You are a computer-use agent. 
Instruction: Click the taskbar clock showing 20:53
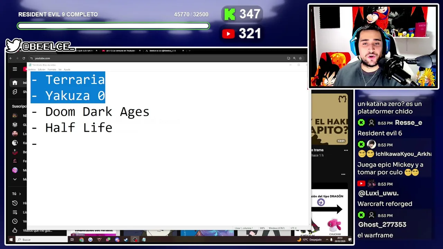pyautogui.click(x=340, y=239)
